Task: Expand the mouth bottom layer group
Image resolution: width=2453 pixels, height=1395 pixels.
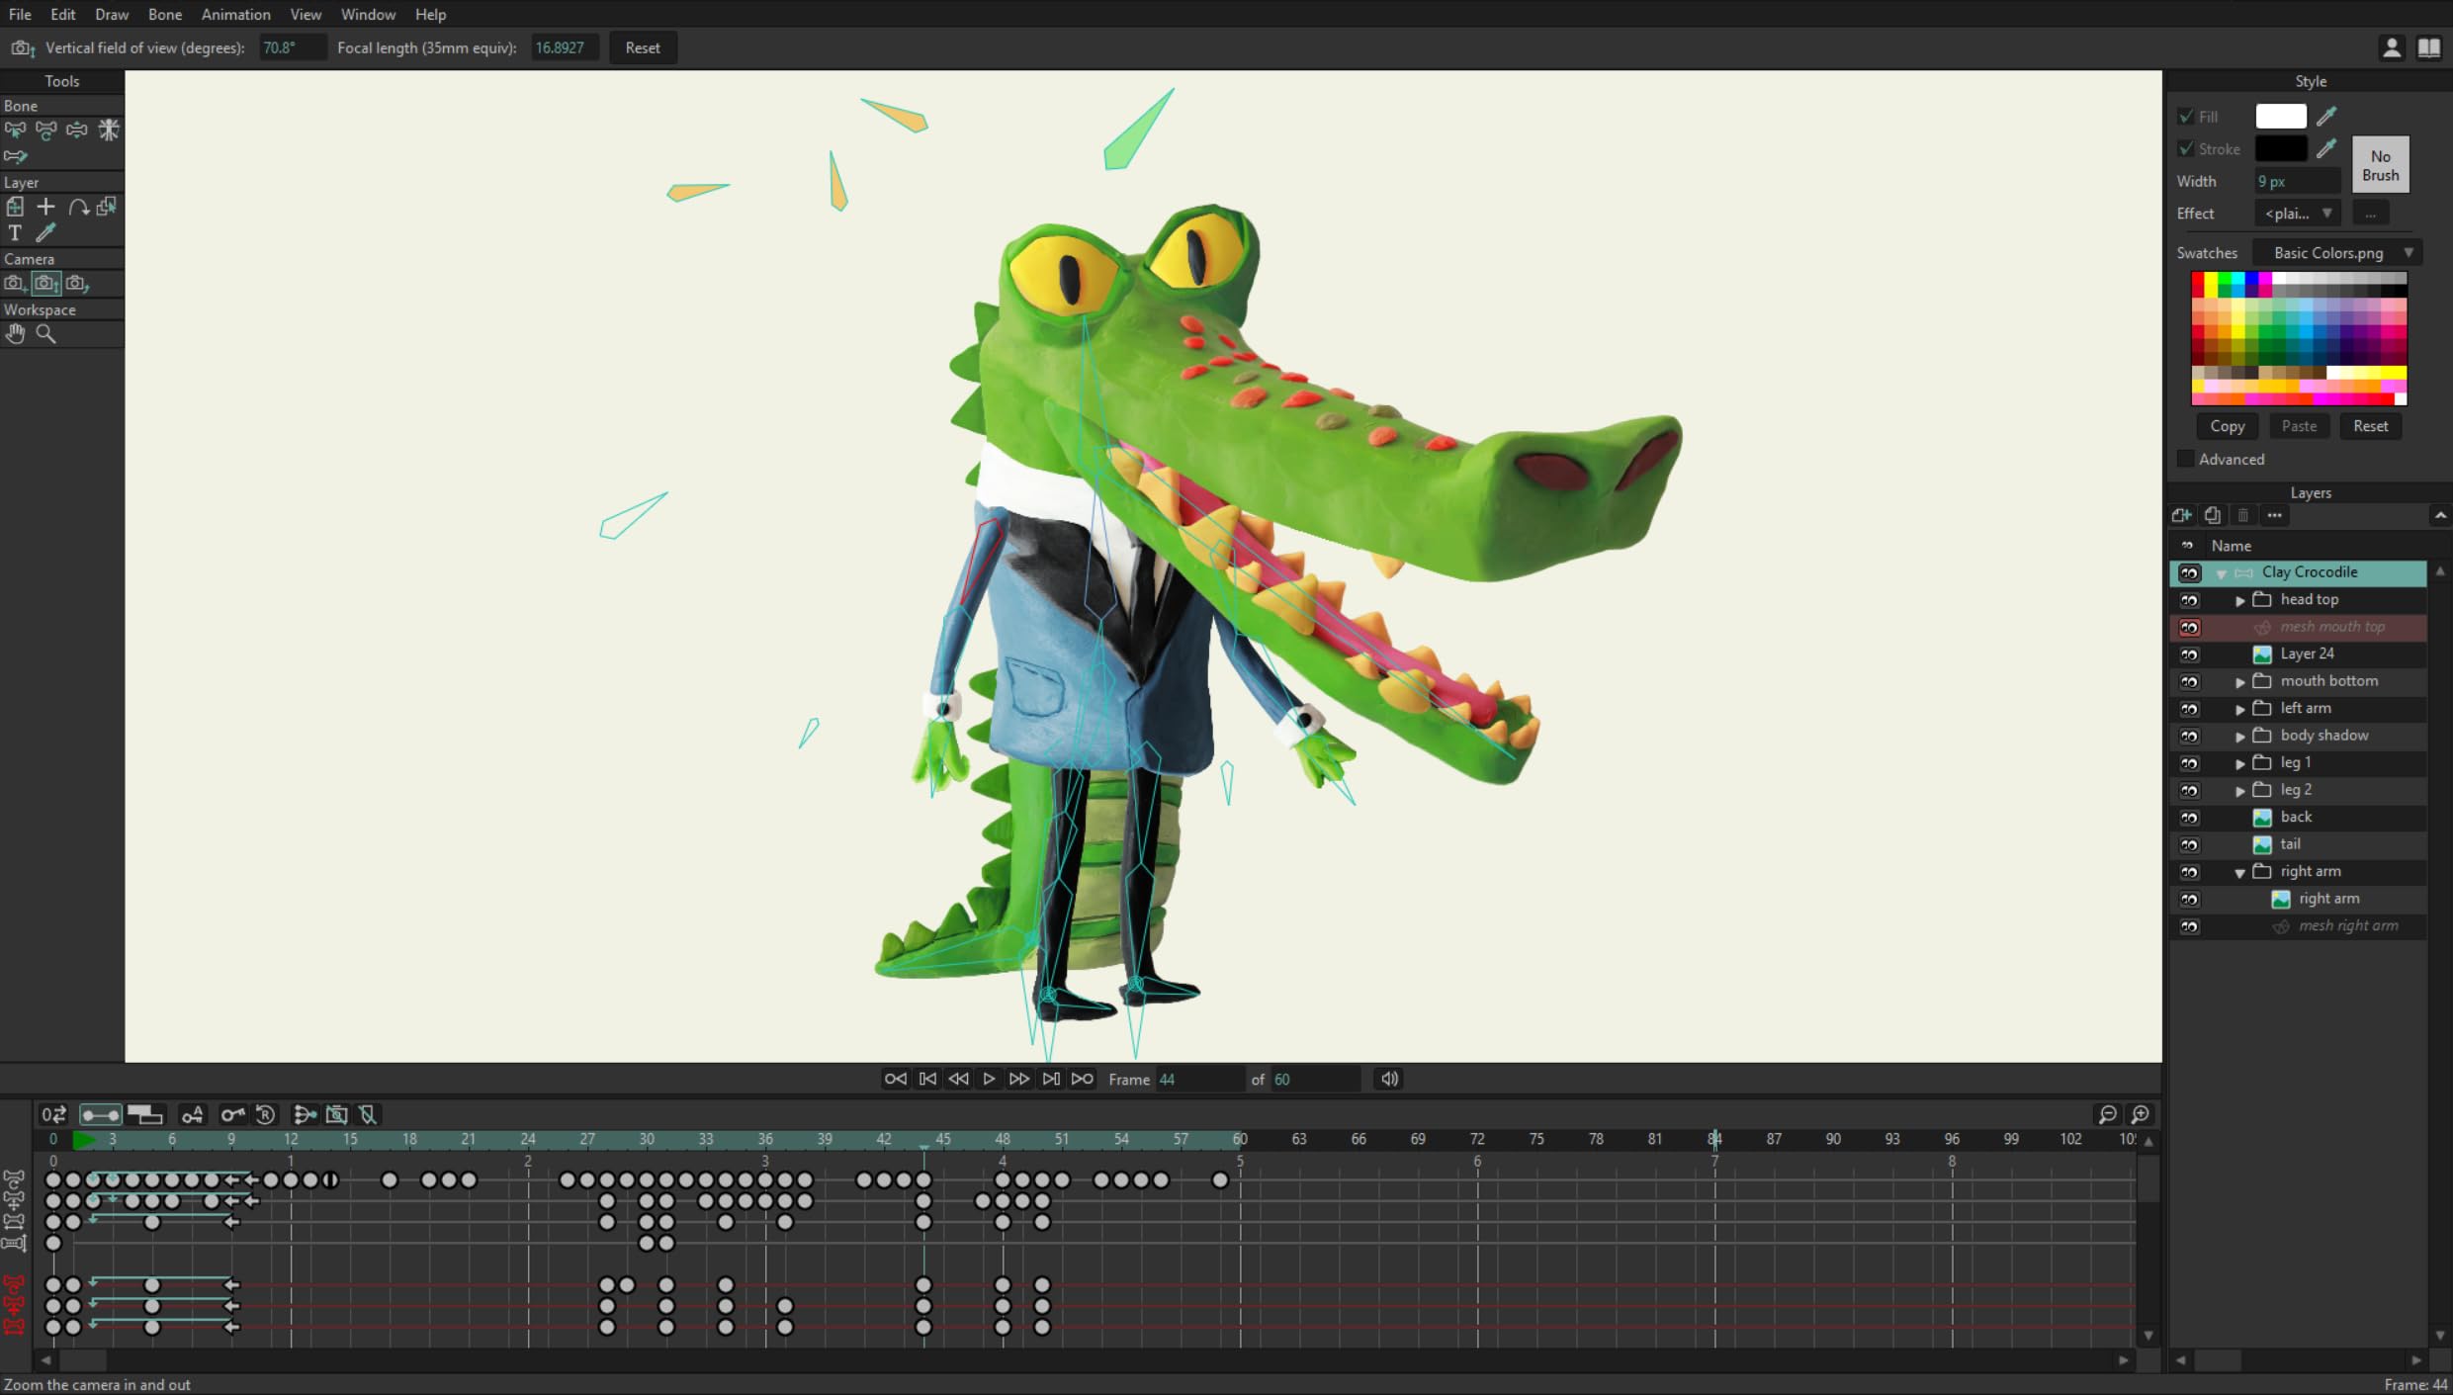Action: (2239, 681)
